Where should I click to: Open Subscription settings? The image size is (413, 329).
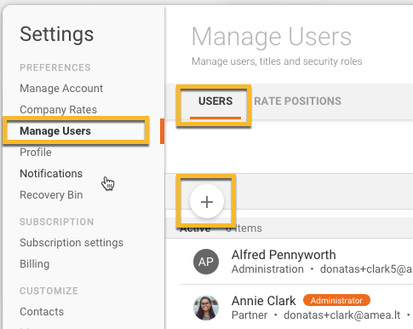(72, 243)
